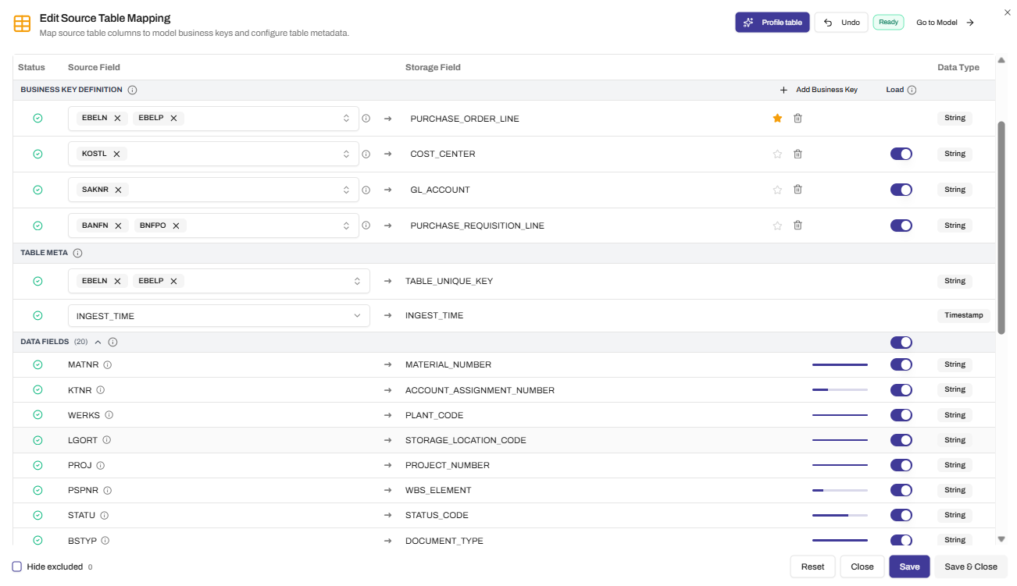Image resolution: width=1017 pixels, height=586 pixels.
Task: Click the scrollbar down arrow on the right
Action: pyautogui.click(x=1001, y=538)
